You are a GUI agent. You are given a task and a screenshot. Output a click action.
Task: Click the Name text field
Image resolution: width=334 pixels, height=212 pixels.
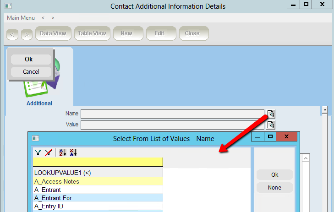coord(172,114)
